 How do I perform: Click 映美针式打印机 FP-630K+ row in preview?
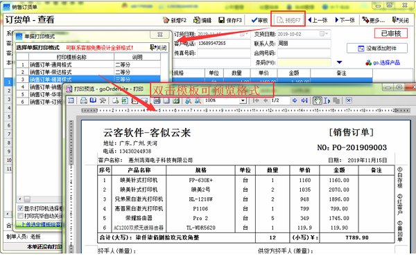(245, 181)
